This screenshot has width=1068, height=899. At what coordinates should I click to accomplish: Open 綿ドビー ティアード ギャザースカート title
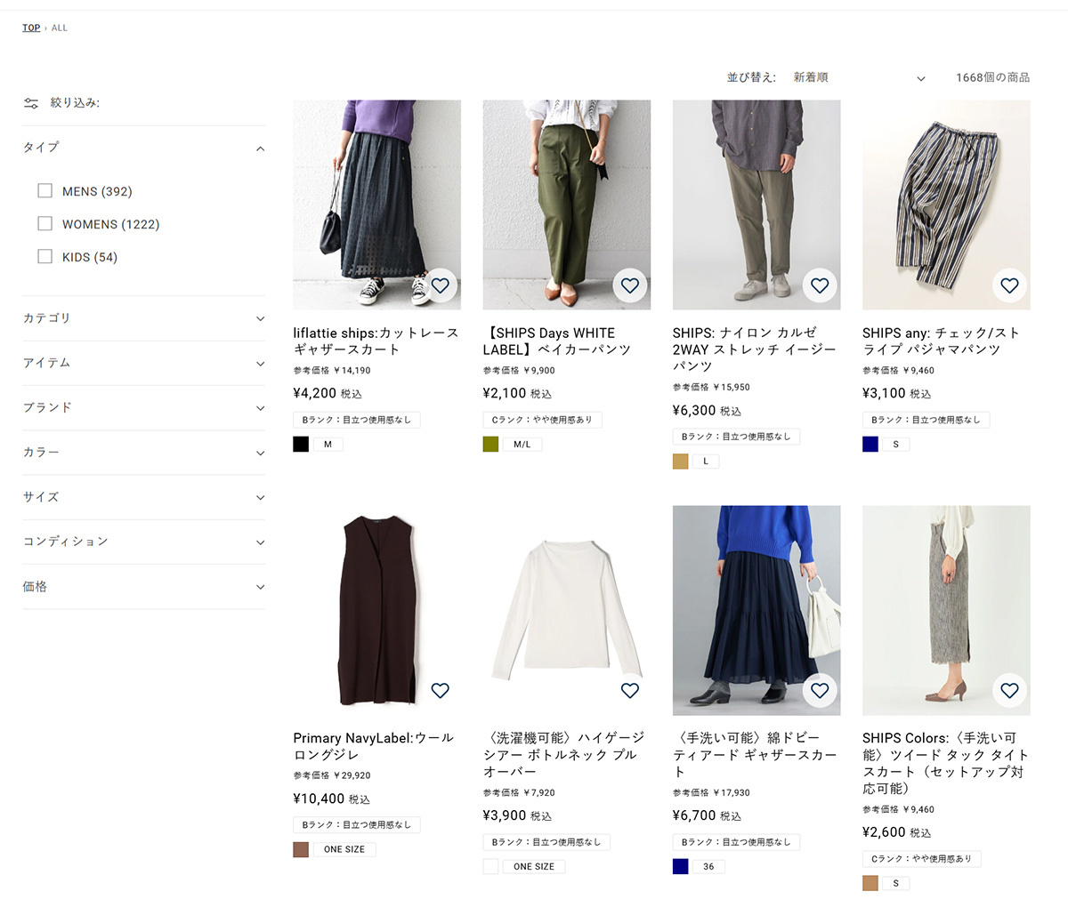pos(754,755)
